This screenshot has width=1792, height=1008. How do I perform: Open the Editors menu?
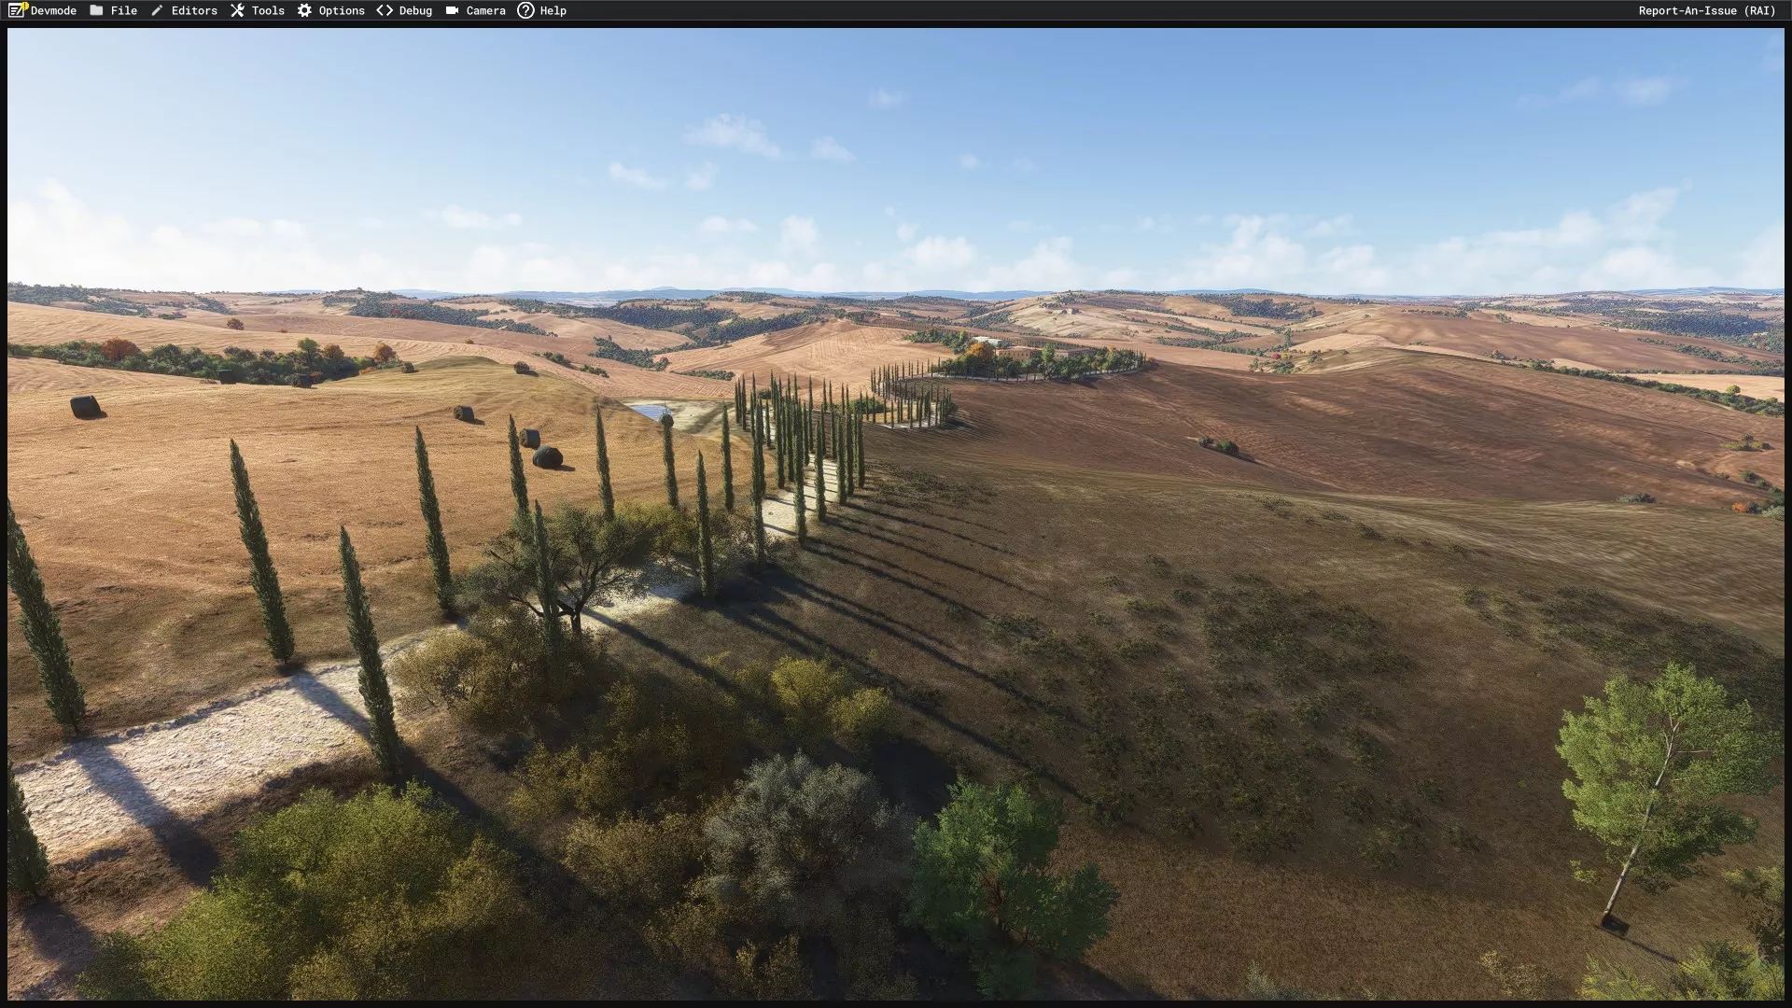pyautogui.click(x=194, y=10)
